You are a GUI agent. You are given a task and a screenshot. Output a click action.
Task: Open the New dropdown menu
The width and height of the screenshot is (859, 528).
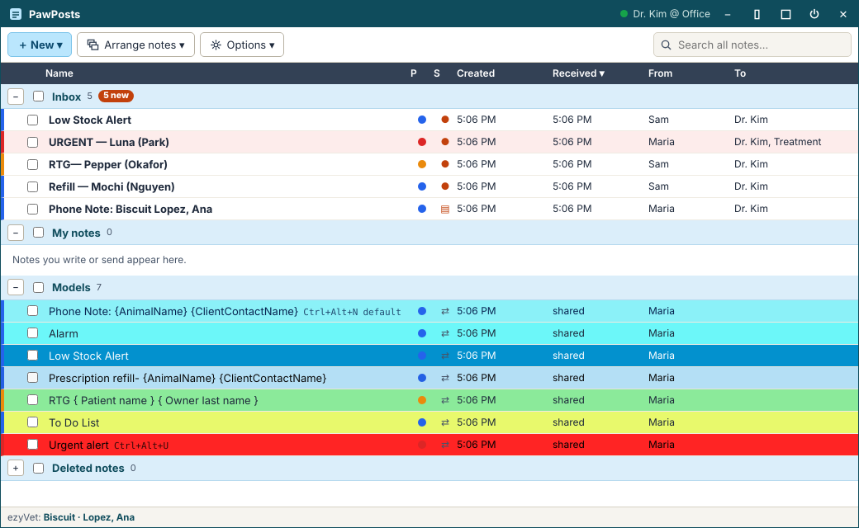pyautogui.click(x=40, y=45)
